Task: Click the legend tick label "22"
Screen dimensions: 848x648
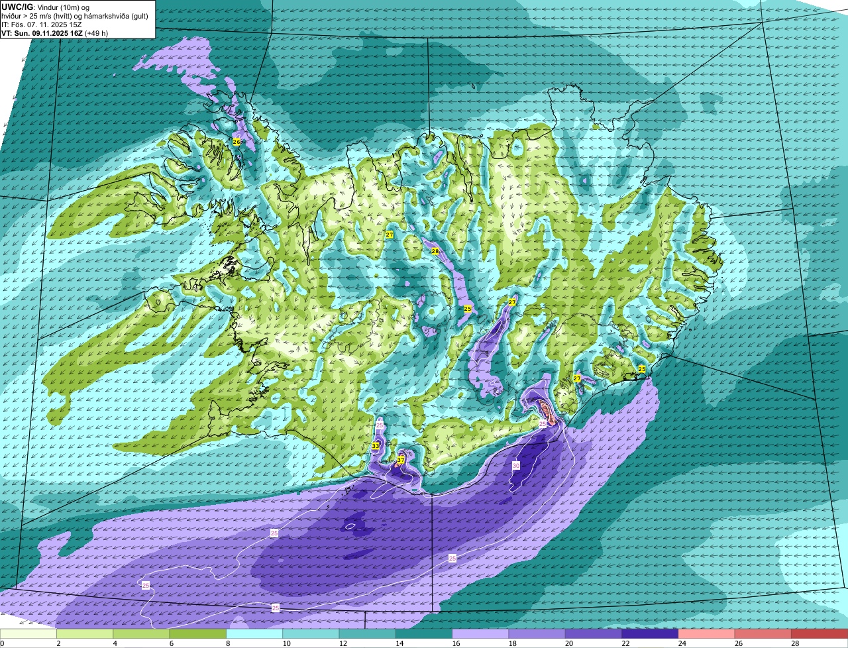Action: coord(624,643)
